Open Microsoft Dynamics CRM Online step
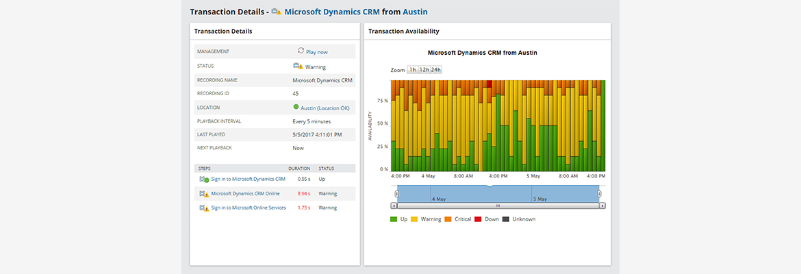 click(x=245, y=194)
